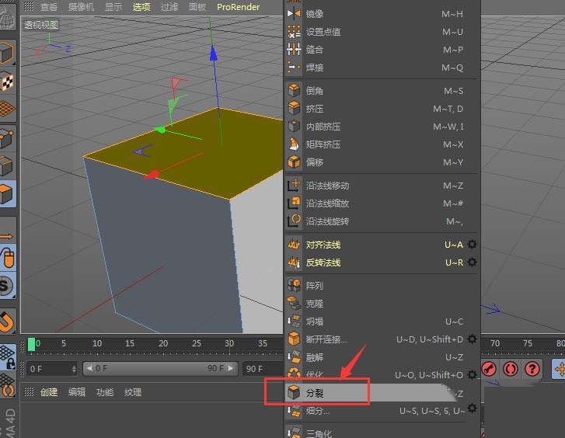Click the 矩阵挤压 matrix extrude icon
Image resolution: width=565 pixels, height=438 pixels.
(294, 144)
